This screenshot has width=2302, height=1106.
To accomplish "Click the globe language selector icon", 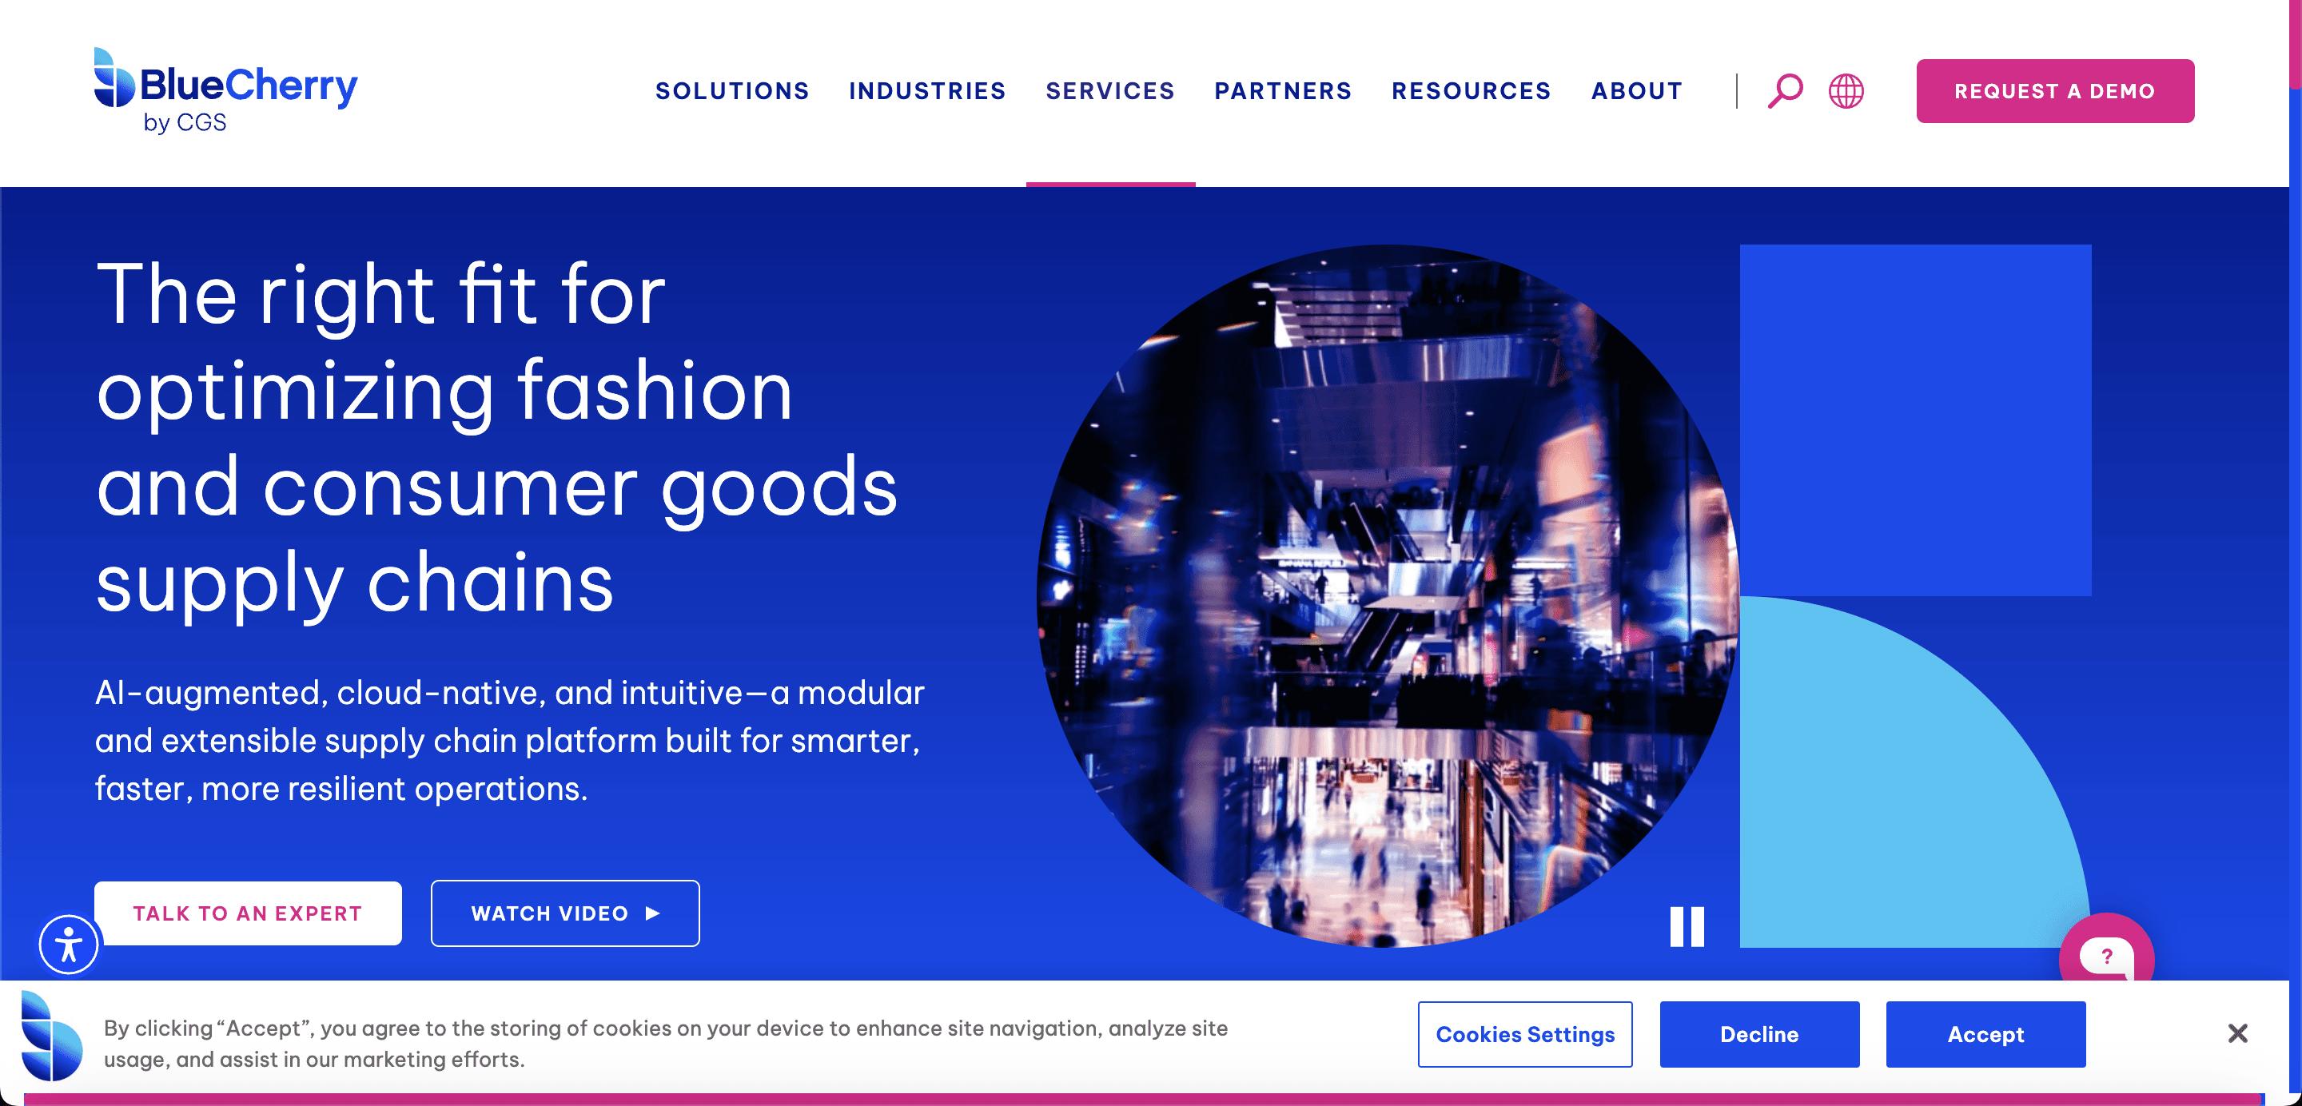I will [x=1846, y=91].
